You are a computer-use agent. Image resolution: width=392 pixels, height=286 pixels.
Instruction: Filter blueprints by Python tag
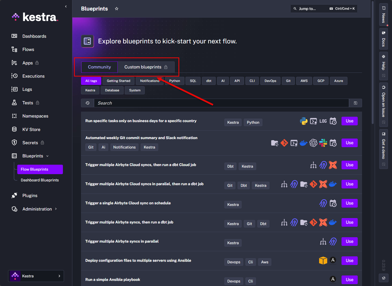(x=175, y=81)
